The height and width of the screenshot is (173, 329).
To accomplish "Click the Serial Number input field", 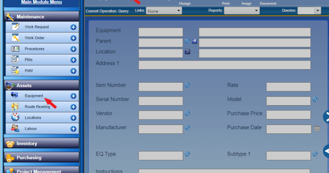I will (x=161, y=101).
